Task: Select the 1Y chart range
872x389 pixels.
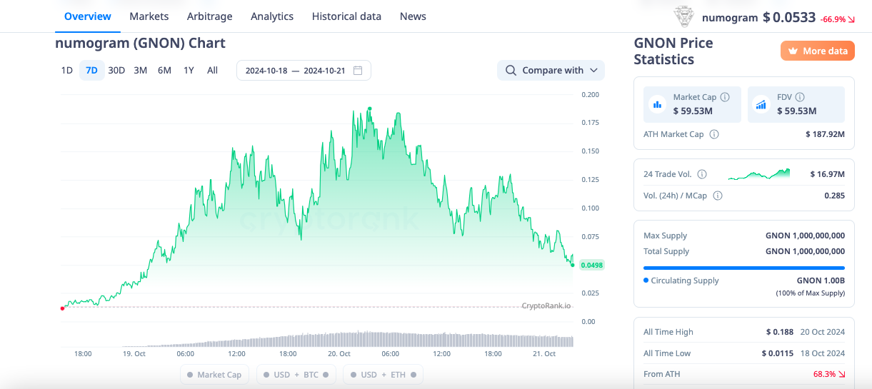Action: coord(189,70)
